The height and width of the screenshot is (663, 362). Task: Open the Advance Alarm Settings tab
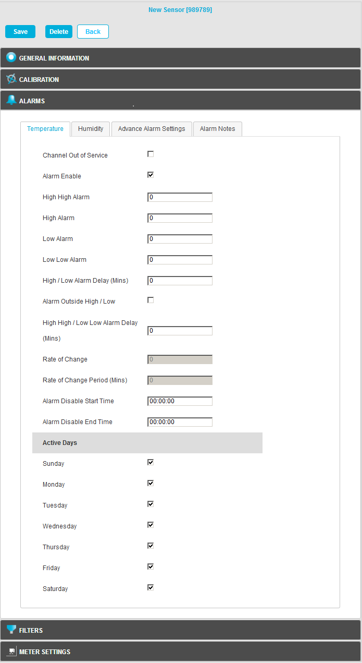coord(152,129)
